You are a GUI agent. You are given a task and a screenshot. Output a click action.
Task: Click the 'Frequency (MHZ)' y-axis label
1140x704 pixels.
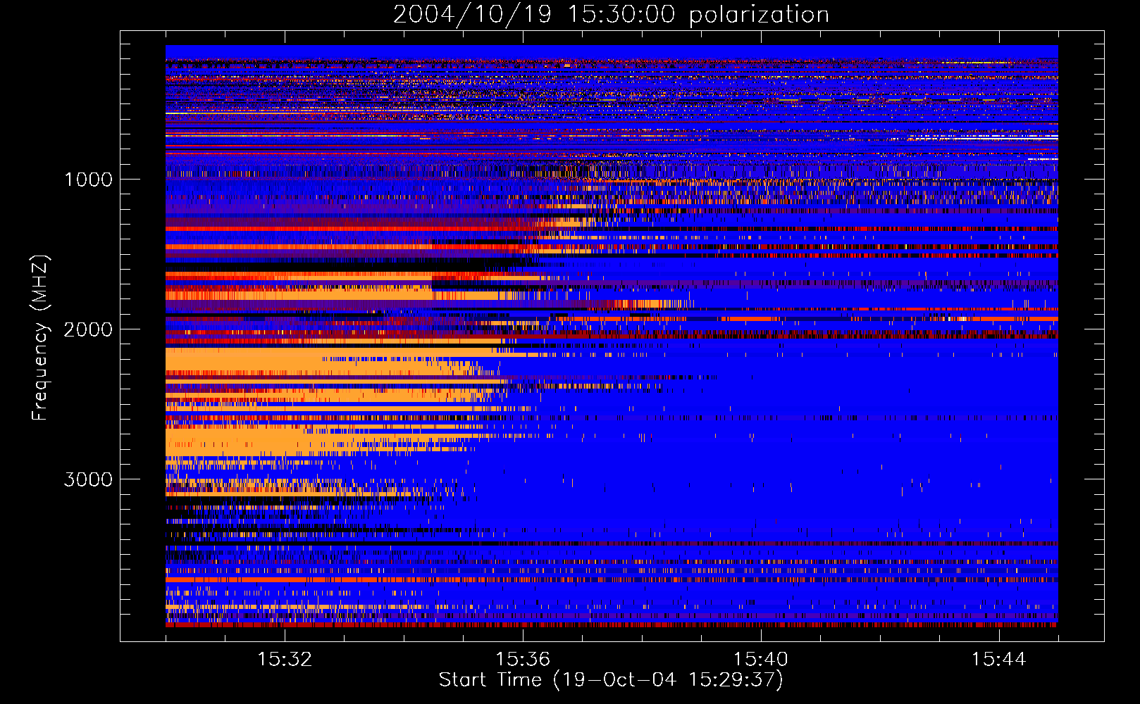40,338
